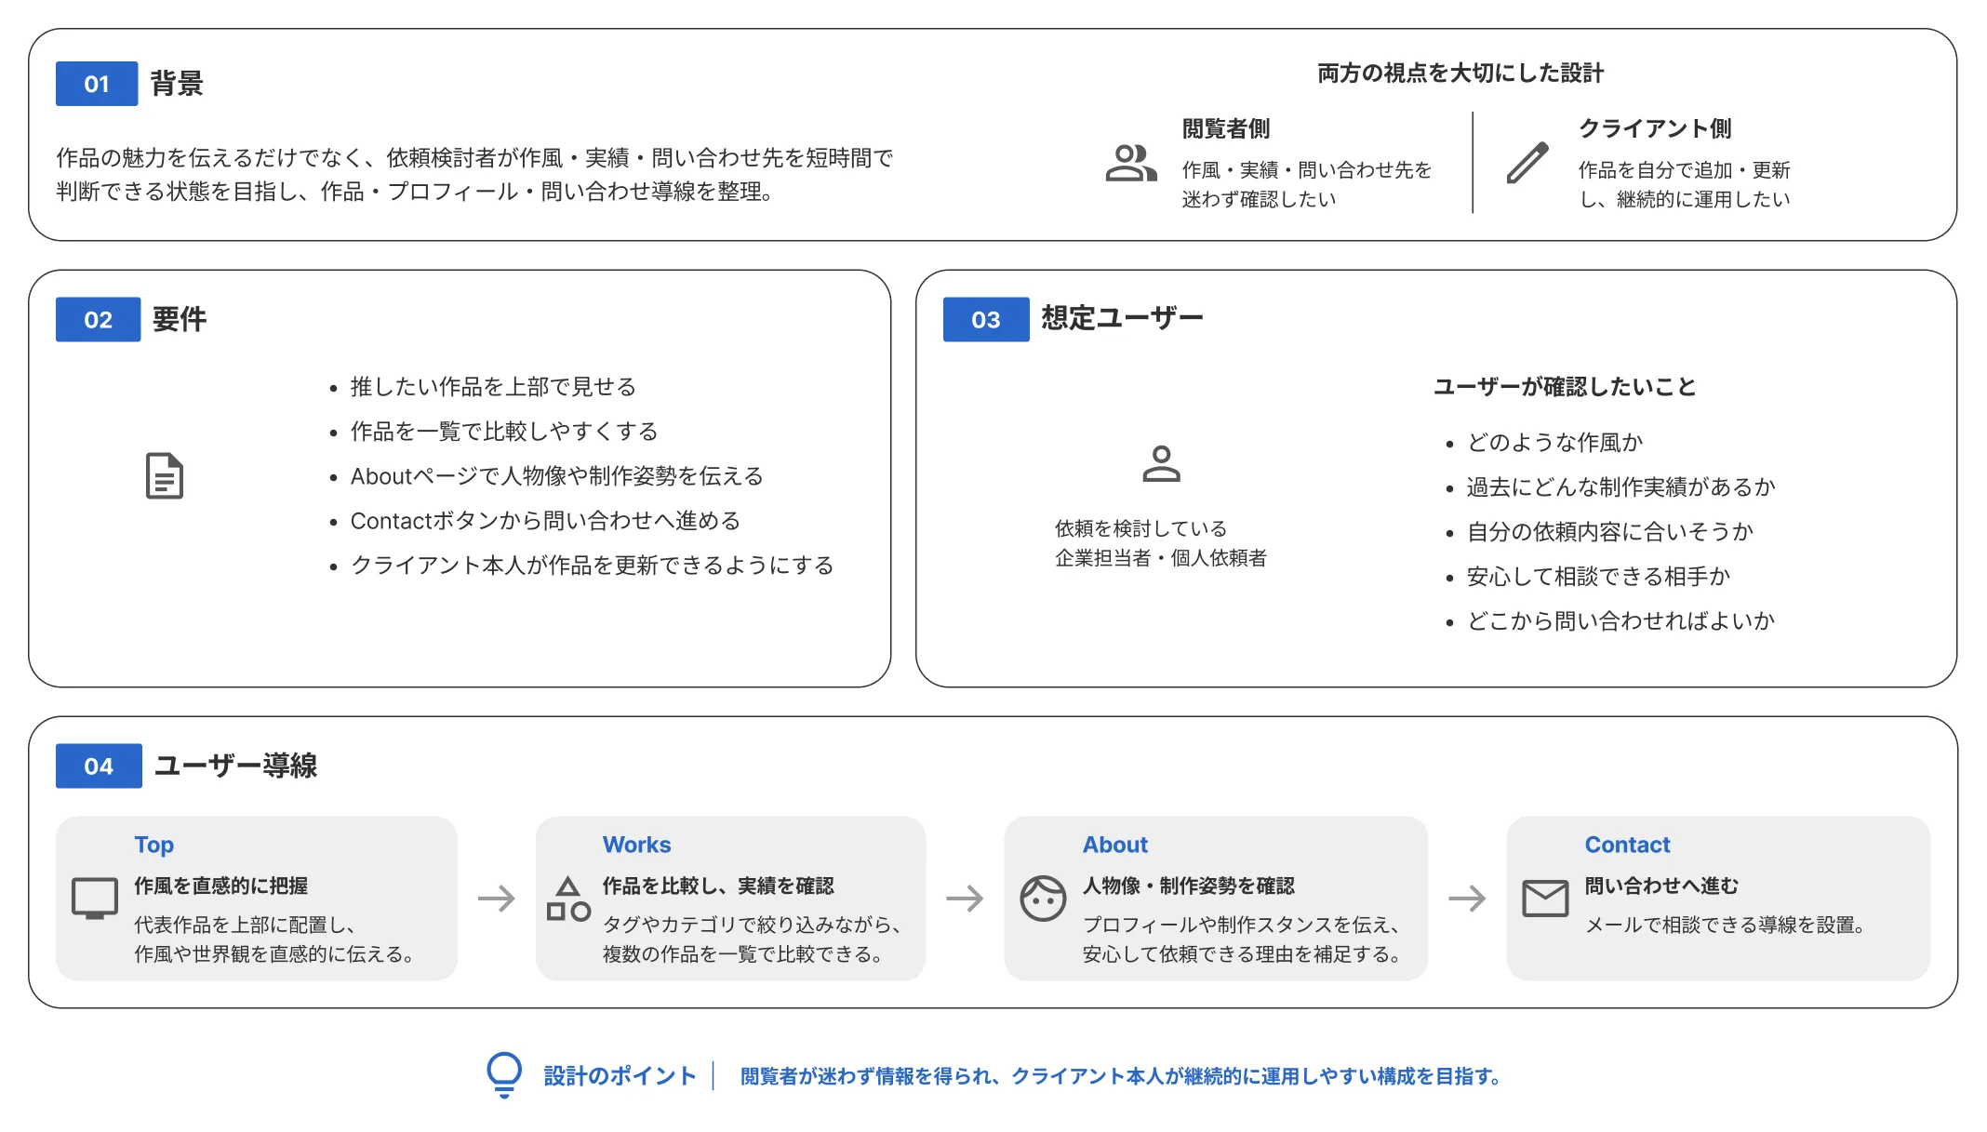The height and width of the screenshot is (1132, 1987).
Task: Click the arrow between Top and Works
Action: click(x=497, y=899)
